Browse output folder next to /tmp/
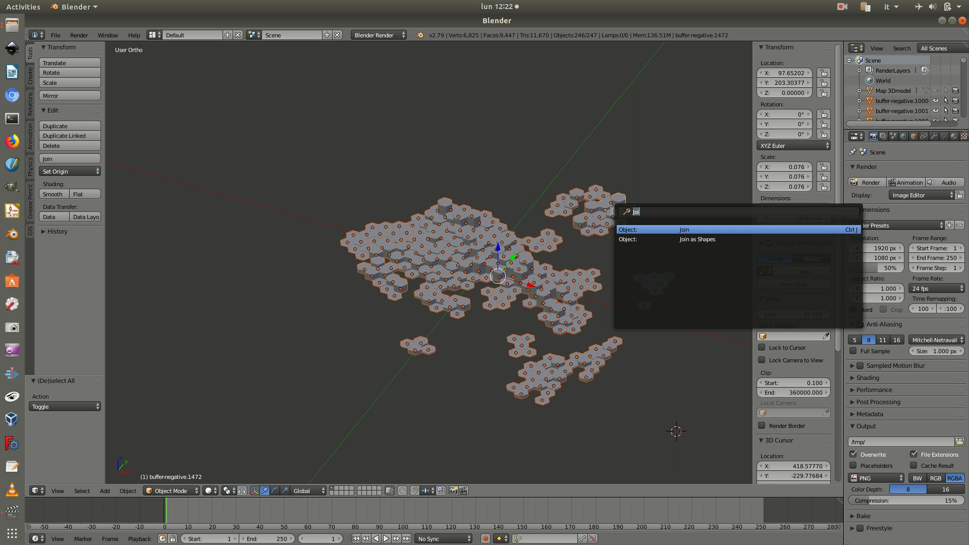Viewport: 969px width, 545px height. [959, 442]
